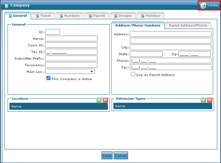Add a new admission type
The height and width of the screenshot is (163, 221).
pos(203,100)
